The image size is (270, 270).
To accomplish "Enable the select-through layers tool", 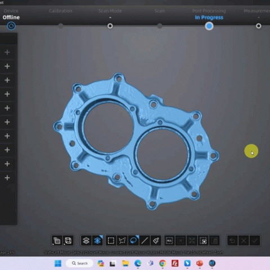I will tap(97, 240).
